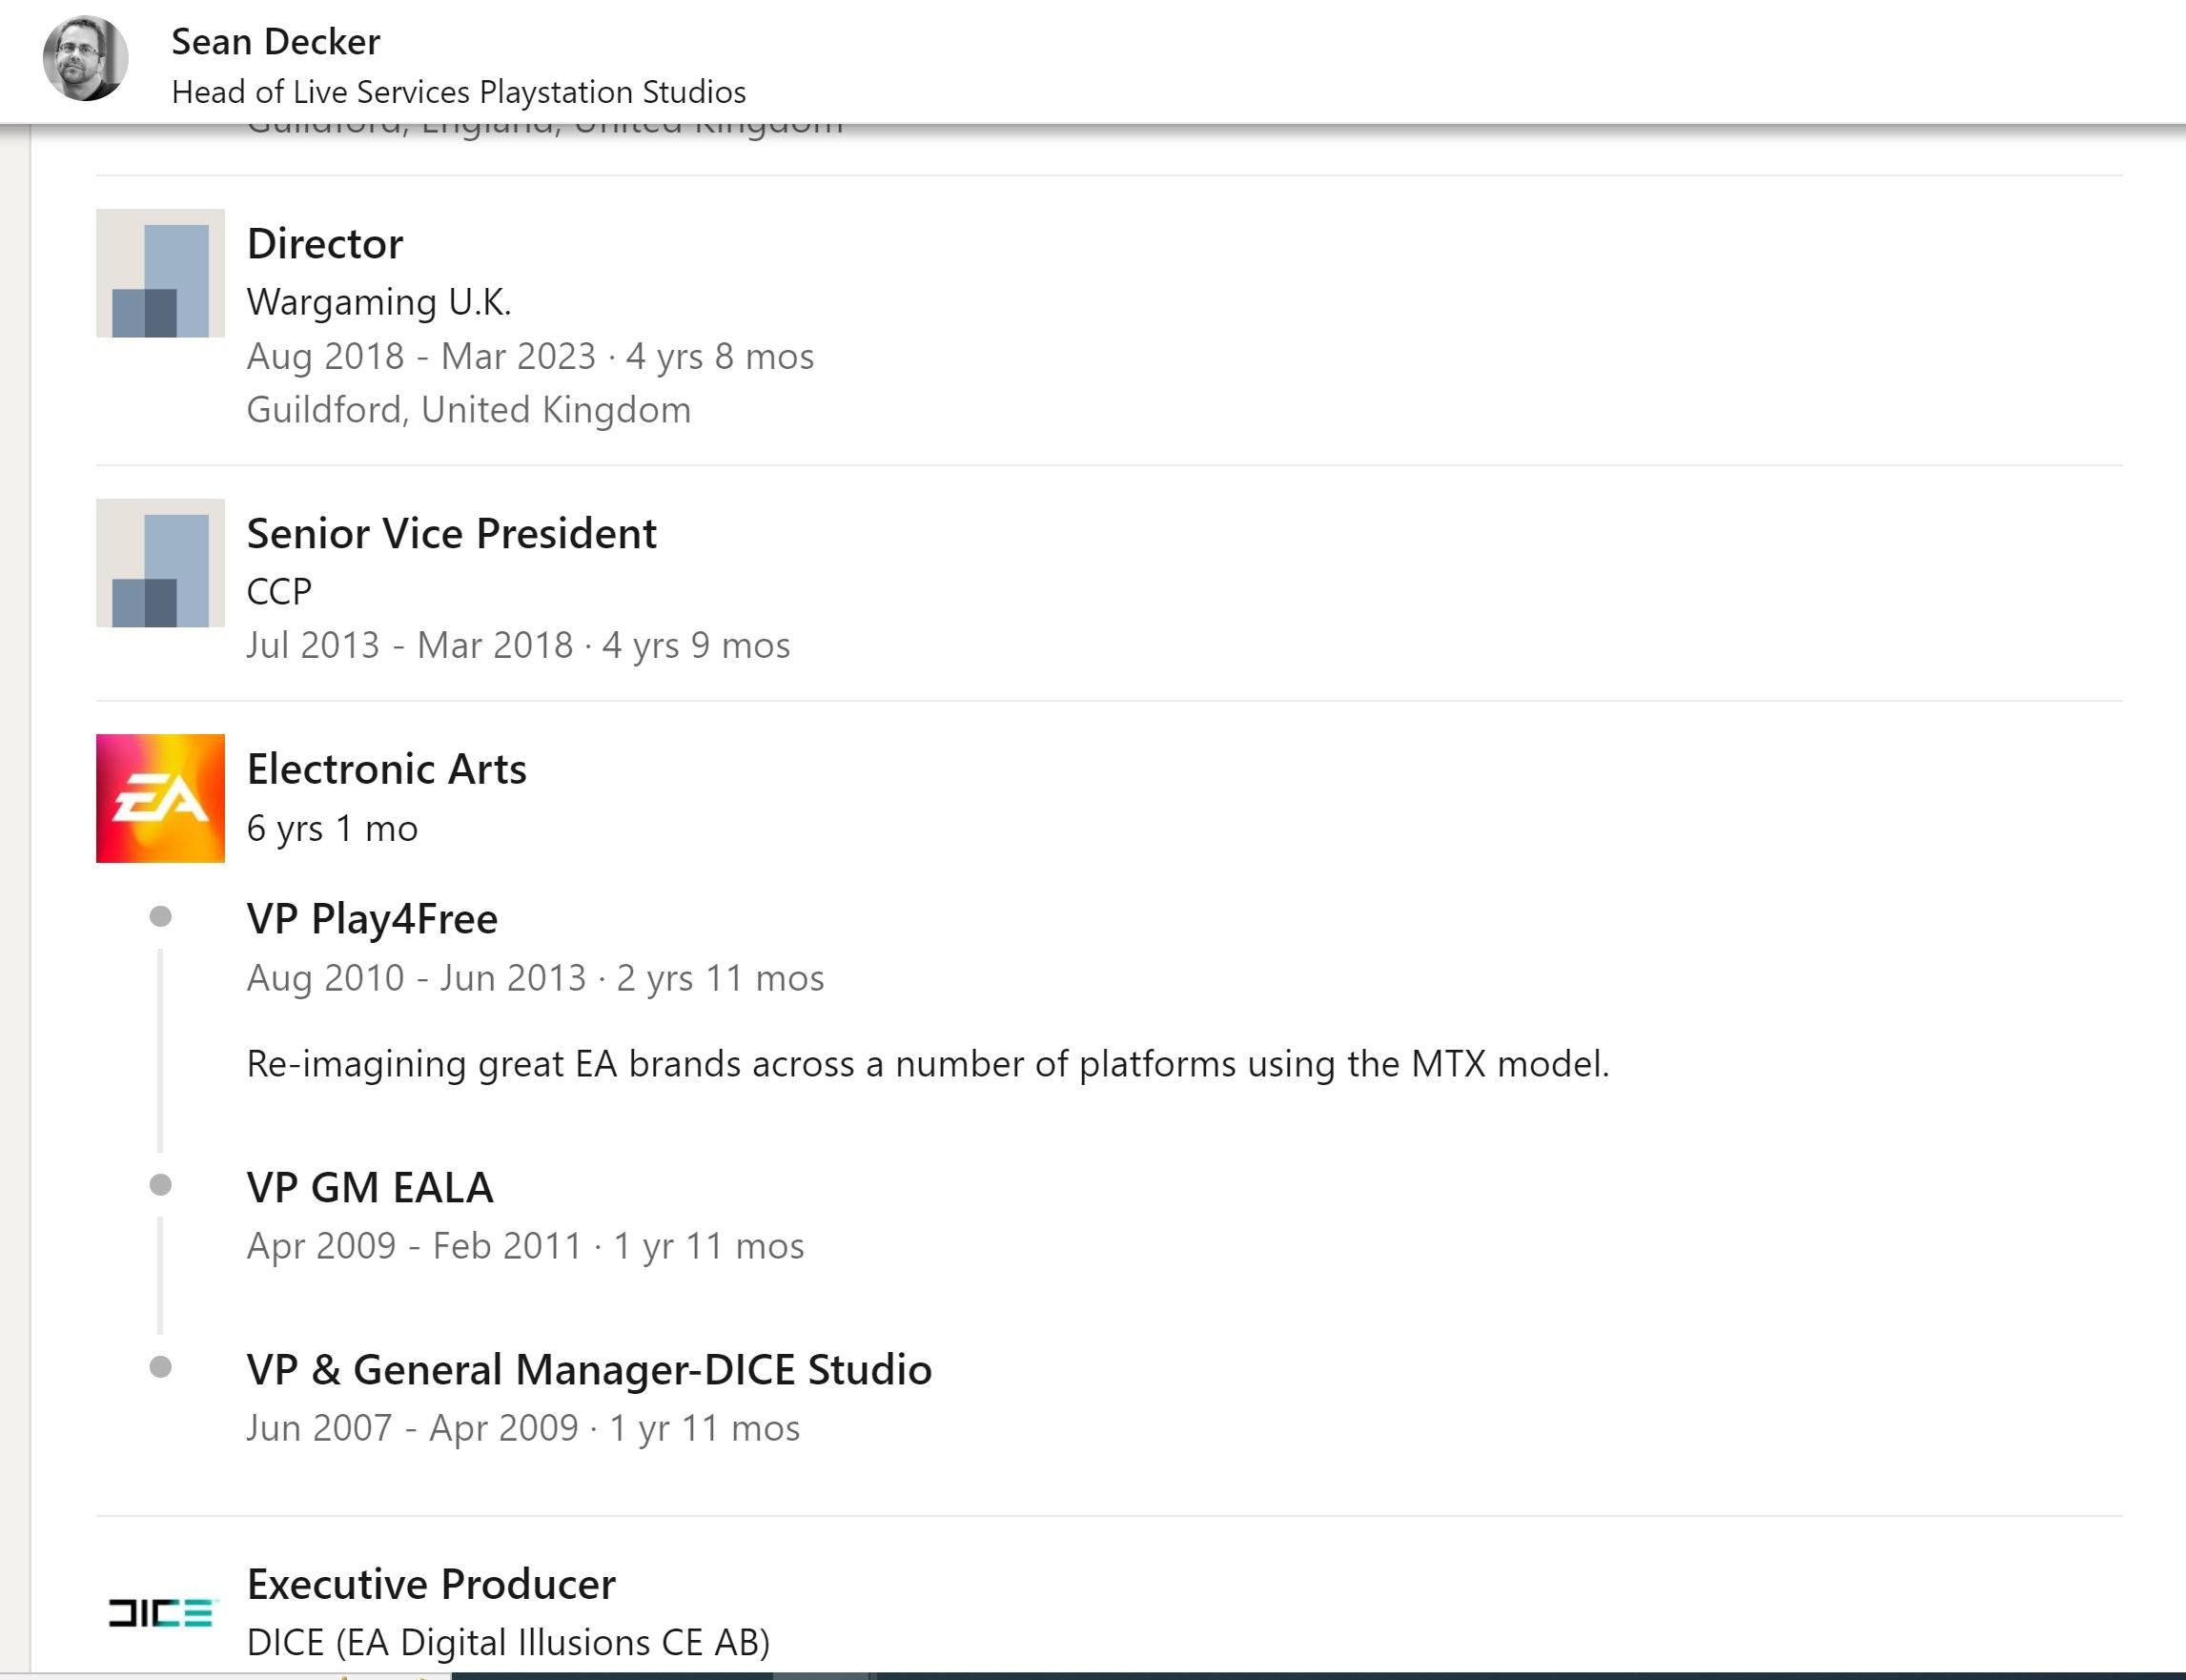This screenshot has width=2186, height=1680.
Task: Click the Sean Decker name header
Action: (276, 42)
